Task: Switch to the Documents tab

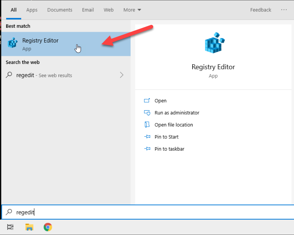Action: coord(59,10)
